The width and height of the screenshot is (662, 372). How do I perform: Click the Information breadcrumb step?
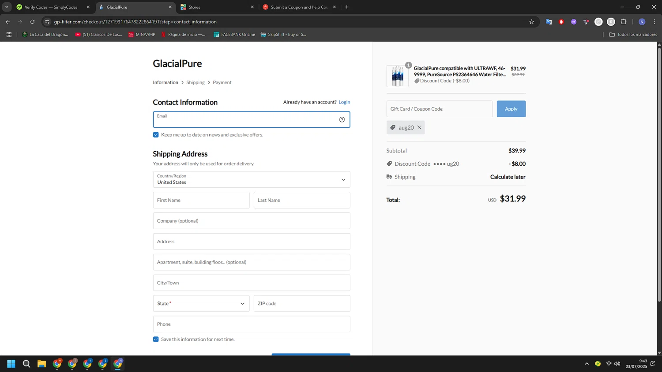pyautogui.click(x=165, y=82)
